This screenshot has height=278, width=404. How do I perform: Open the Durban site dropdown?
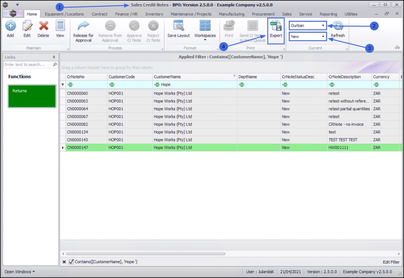pos(323,26)
